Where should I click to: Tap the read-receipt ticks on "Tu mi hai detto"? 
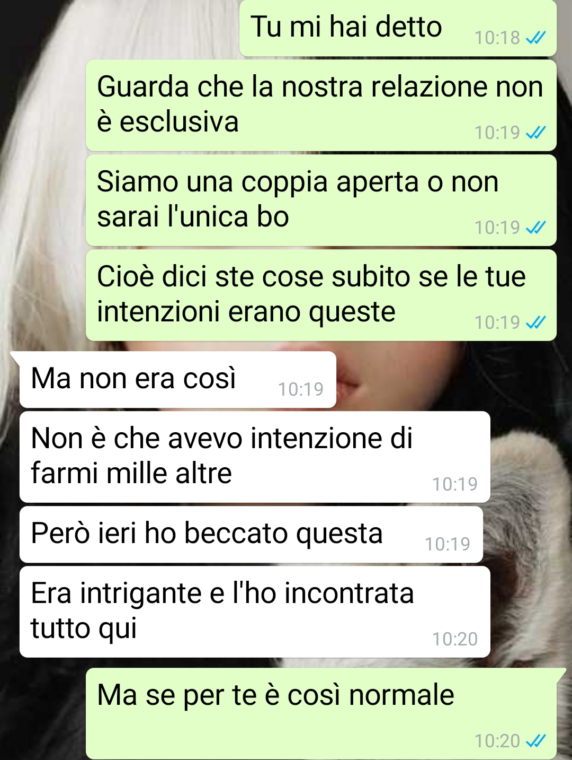coord(535,38)
